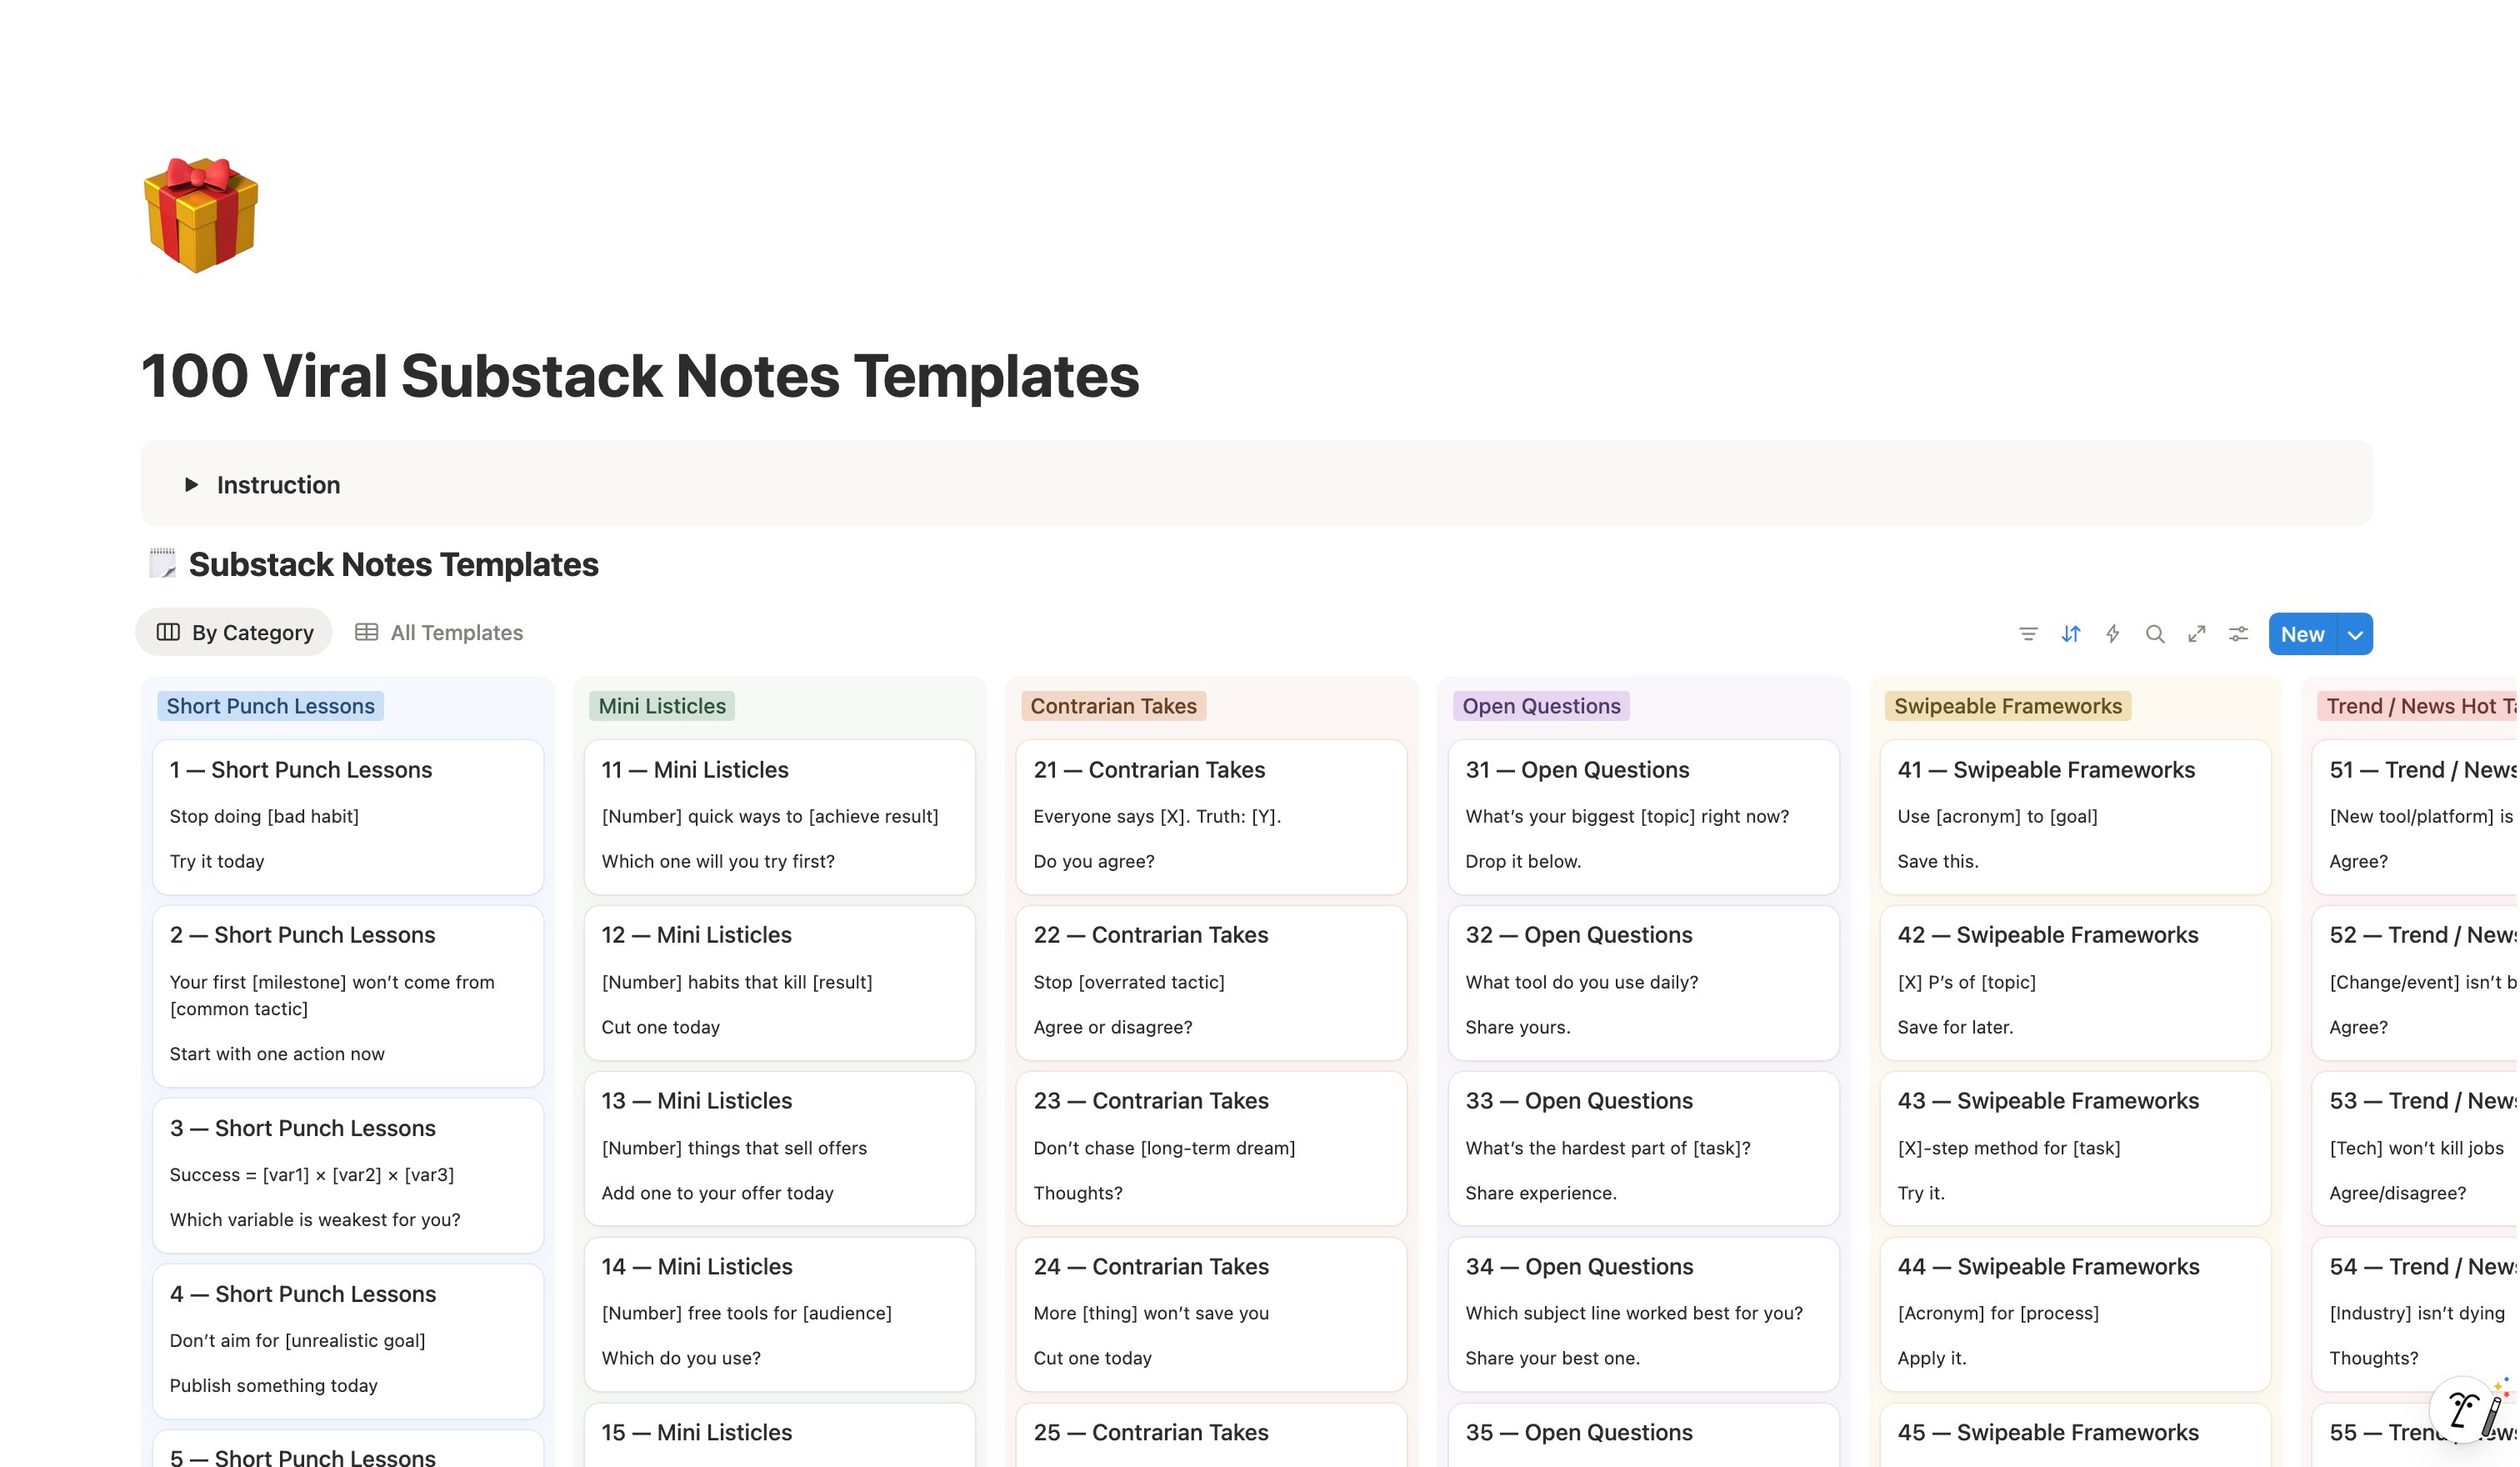
Task: Expand the Instruction toggle triangle
Action: (191, 485)
